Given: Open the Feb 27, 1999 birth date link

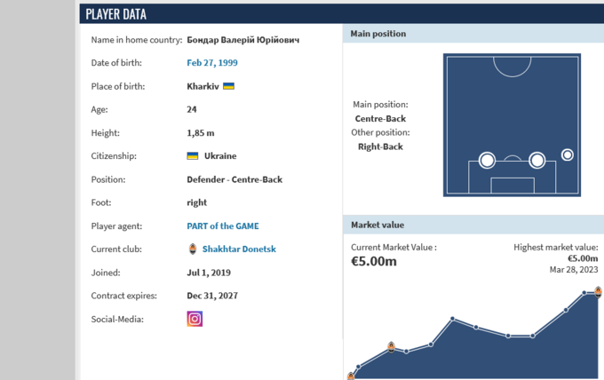Looking at the screenshot, I should pyautogui.click(x=212, y=63).
